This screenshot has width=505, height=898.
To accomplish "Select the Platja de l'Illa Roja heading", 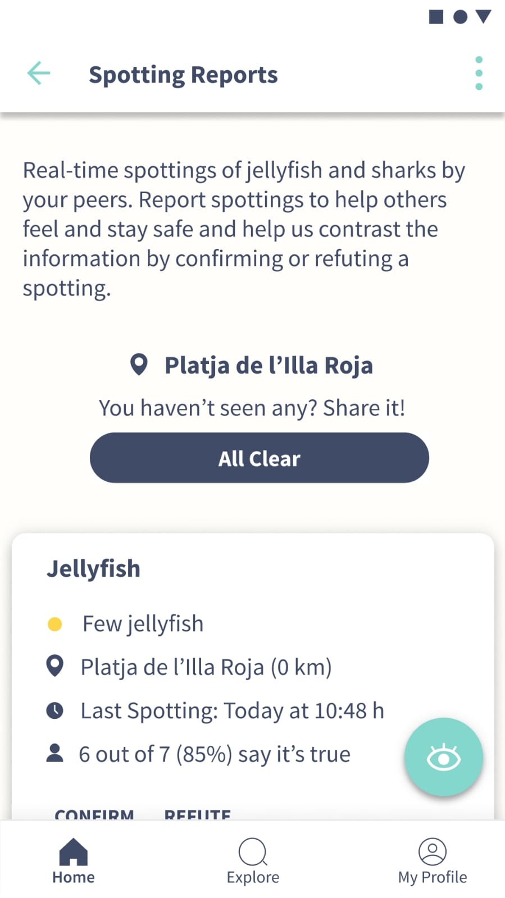I will coord(269,365).
